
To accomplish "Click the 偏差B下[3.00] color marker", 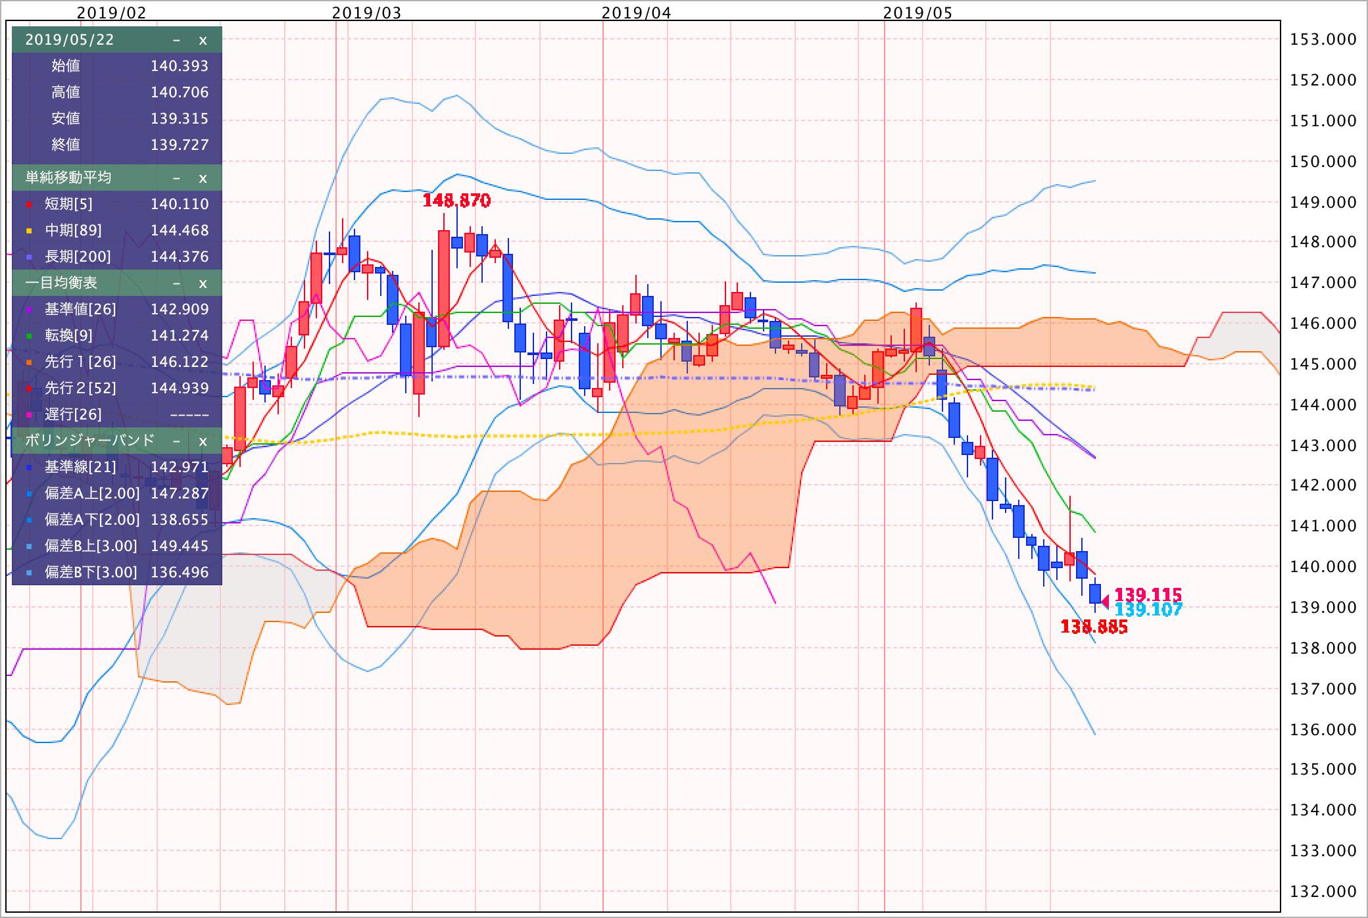I will point(28,573).
